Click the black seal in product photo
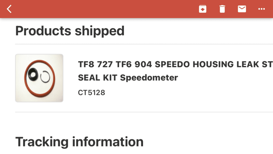This screenshot has width=273, height=154. [x=32, y=74]
